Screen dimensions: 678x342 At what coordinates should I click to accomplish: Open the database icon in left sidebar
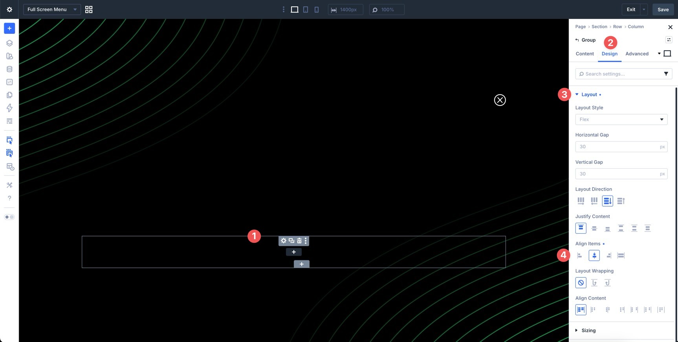click(x=9, y=69)
